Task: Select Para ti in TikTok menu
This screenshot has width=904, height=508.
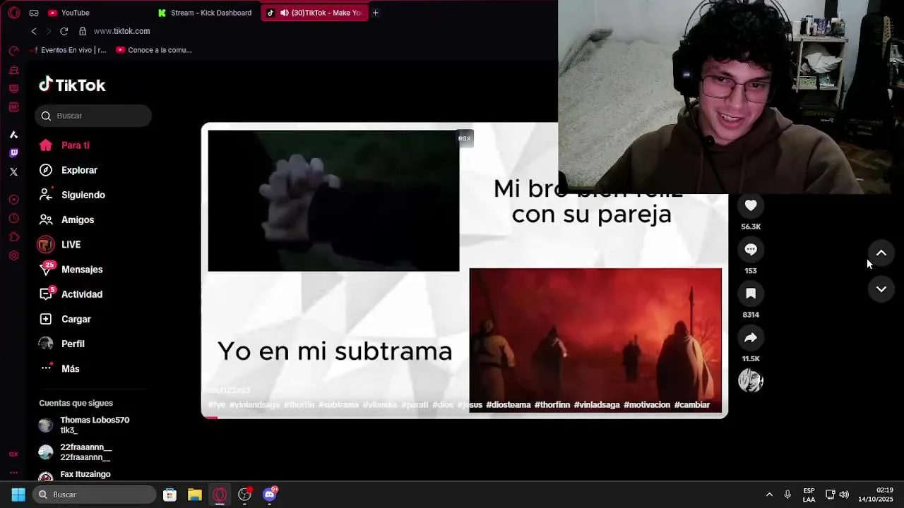Action: coord(64,145)
